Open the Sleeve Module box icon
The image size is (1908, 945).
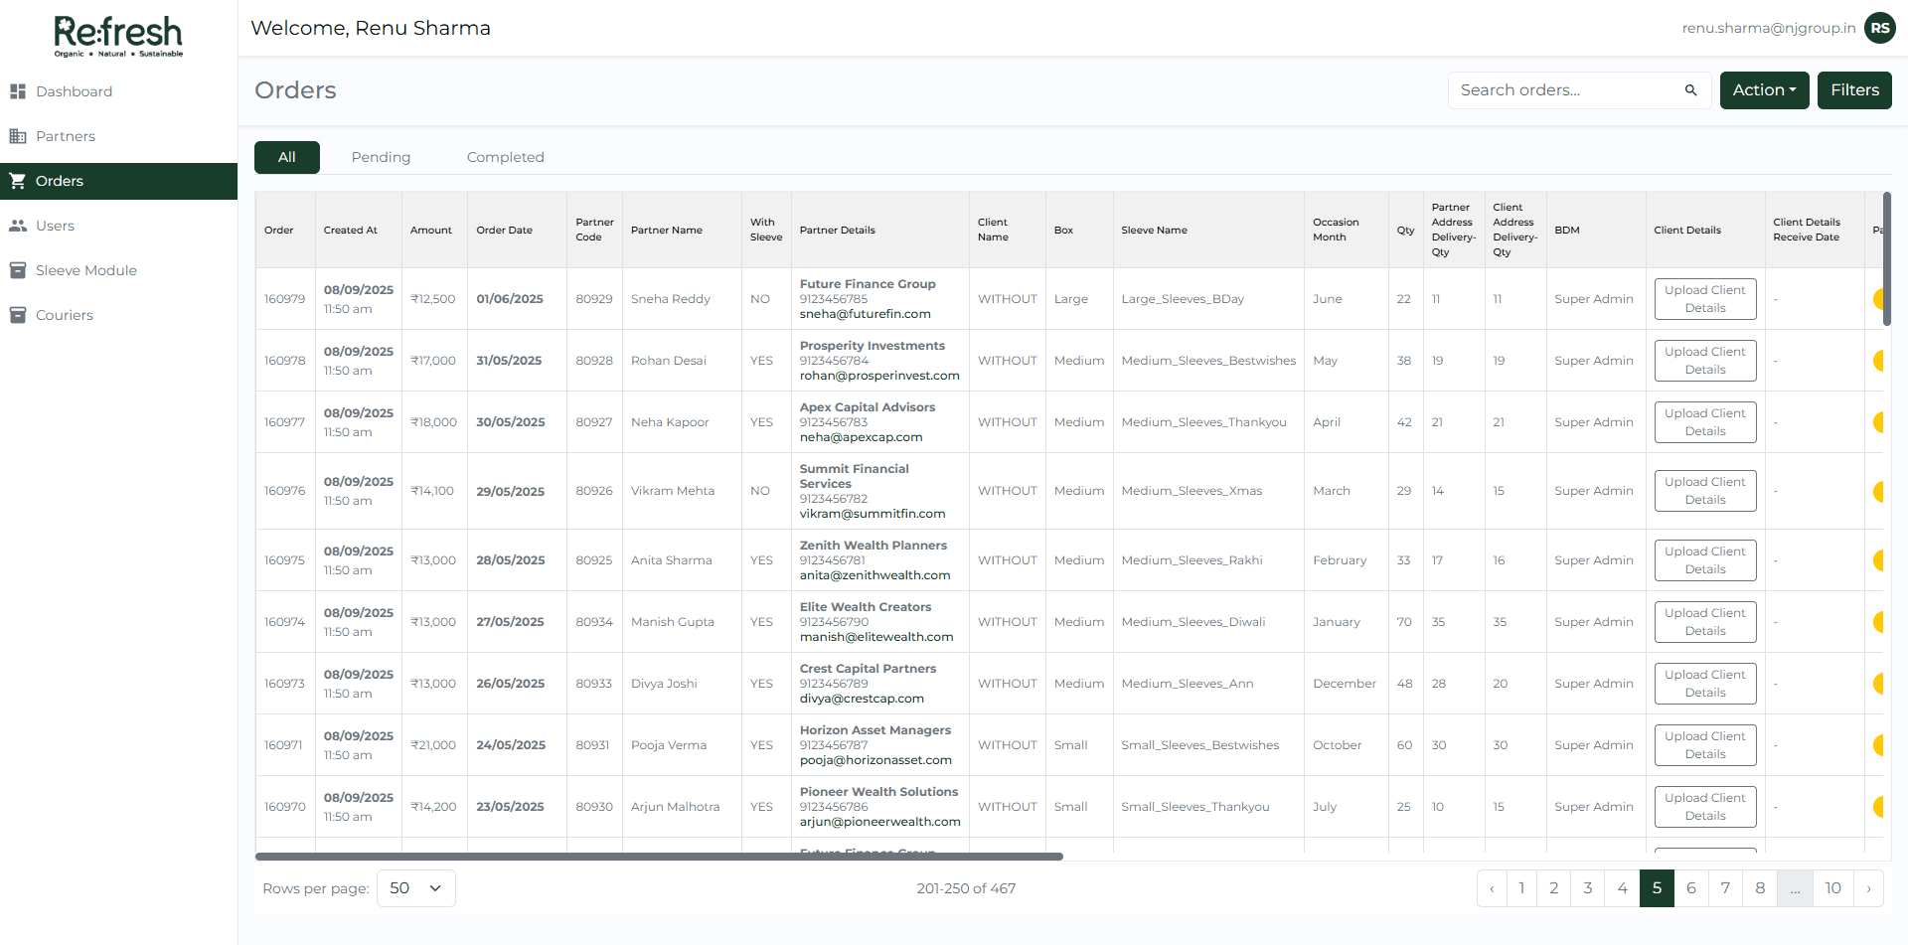point(17,270)
